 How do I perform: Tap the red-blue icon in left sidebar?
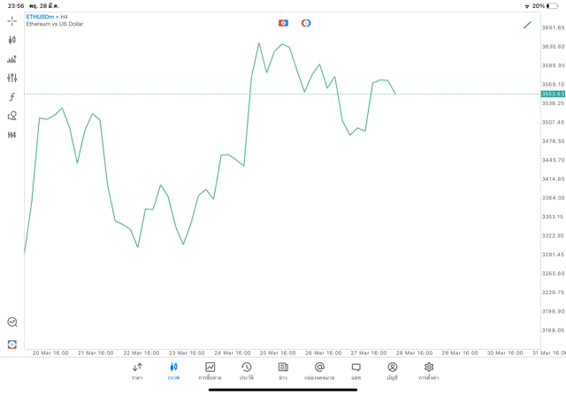[11, 344]
